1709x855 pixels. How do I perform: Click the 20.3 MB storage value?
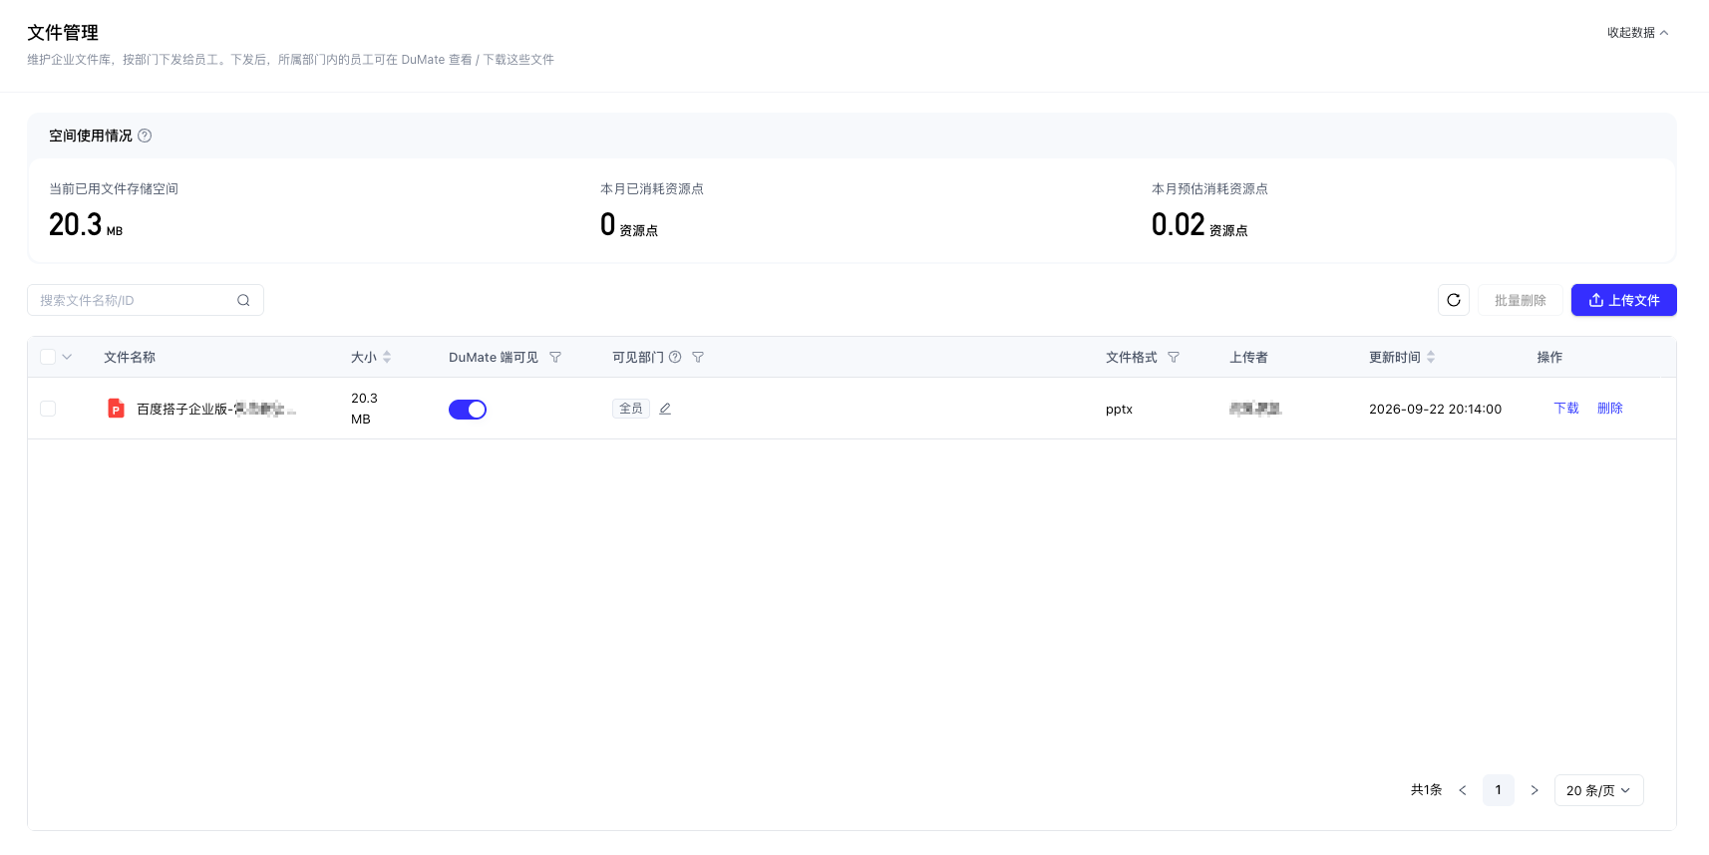86,225
